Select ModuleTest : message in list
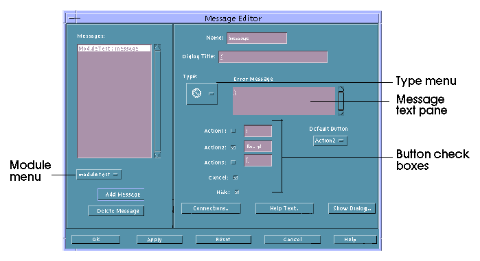480x261 pixels. pyautogui.click(x=114, y=48)
